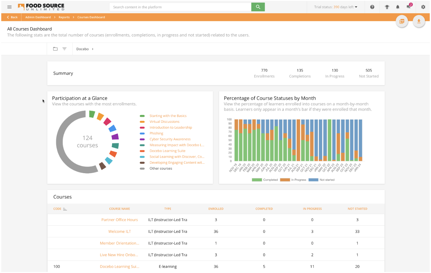
Task: Click the green legend swatch for Starting with the Basics
Action: tap(142, 116)
